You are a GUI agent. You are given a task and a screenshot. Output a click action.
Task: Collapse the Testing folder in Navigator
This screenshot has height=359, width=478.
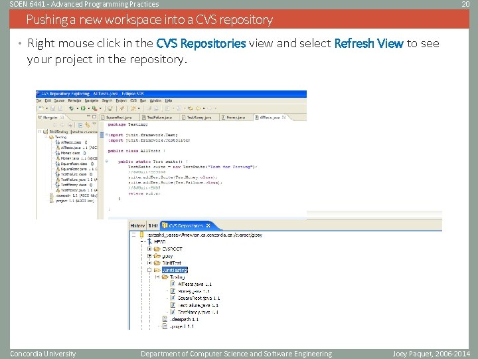[46, 137]
